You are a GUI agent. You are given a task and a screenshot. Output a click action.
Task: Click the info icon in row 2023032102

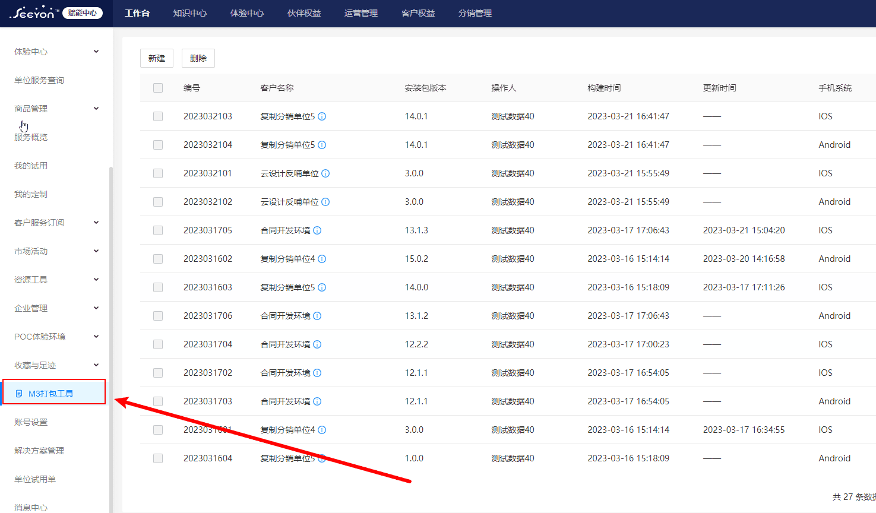coord(325,202)
